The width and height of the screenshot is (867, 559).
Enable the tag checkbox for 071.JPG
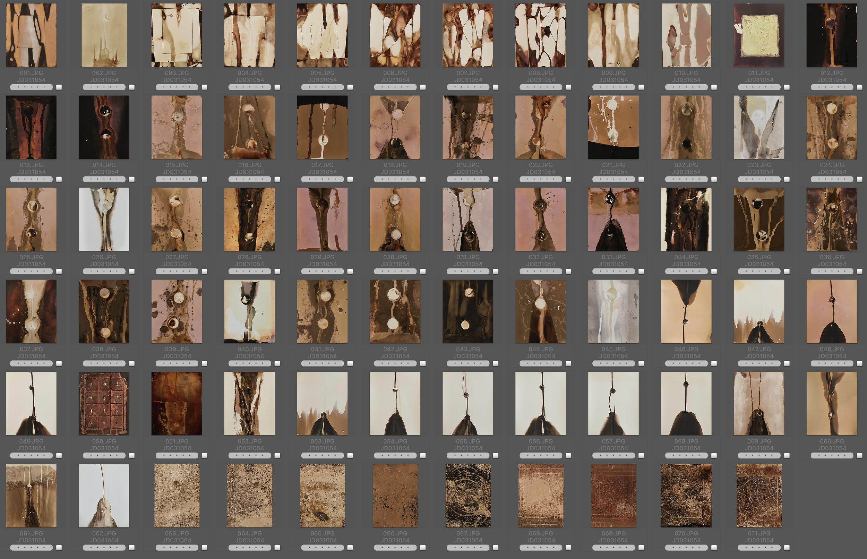787,548
